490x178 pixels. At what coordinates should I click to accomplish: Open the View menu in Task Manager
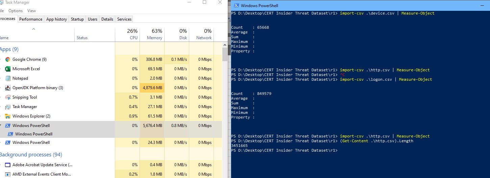pyautogui.click(x=31, y=11)
